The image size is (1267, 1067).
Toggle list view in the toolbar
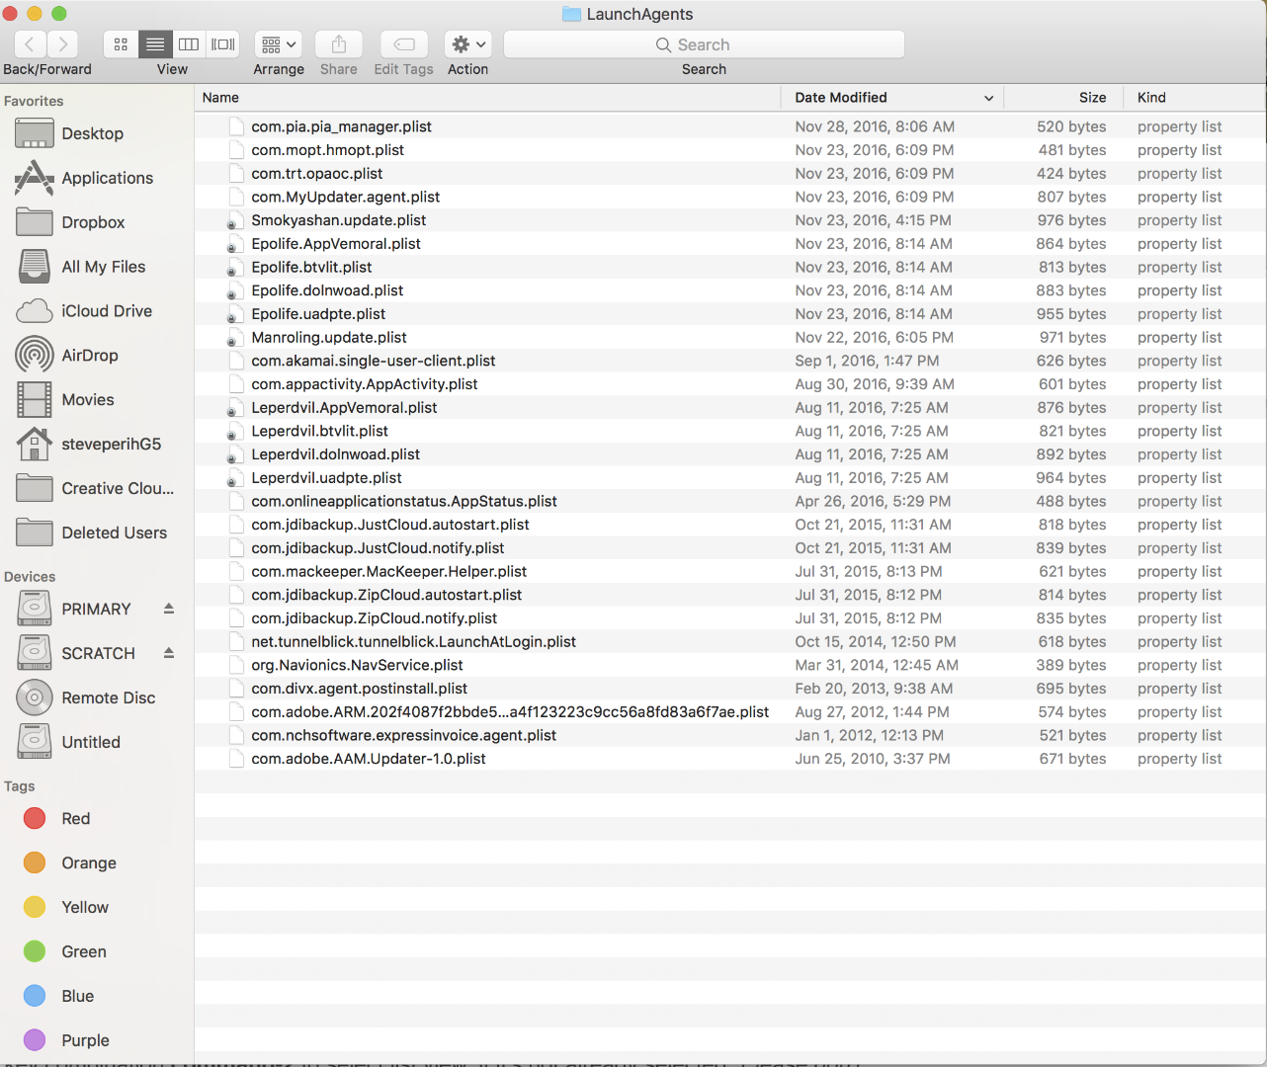pyautogui.click(x=154, y=43)
